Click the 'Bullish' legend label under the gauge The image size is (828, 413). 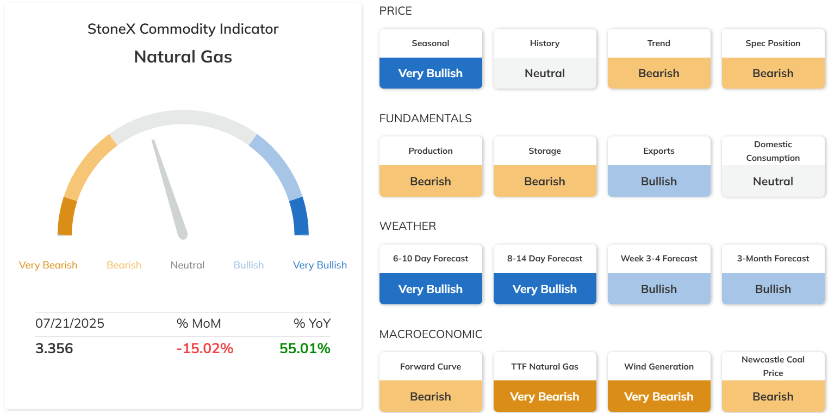[248, 265]
